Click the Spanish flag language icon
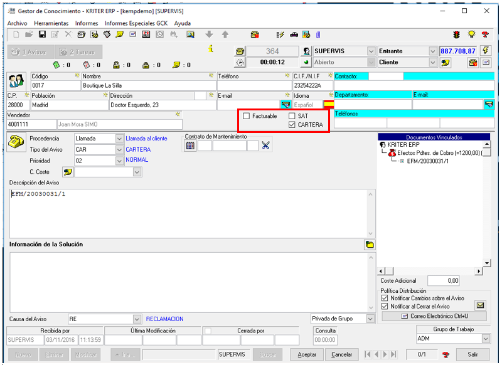The width and height of the screenshot is (502, 365). 328,104
